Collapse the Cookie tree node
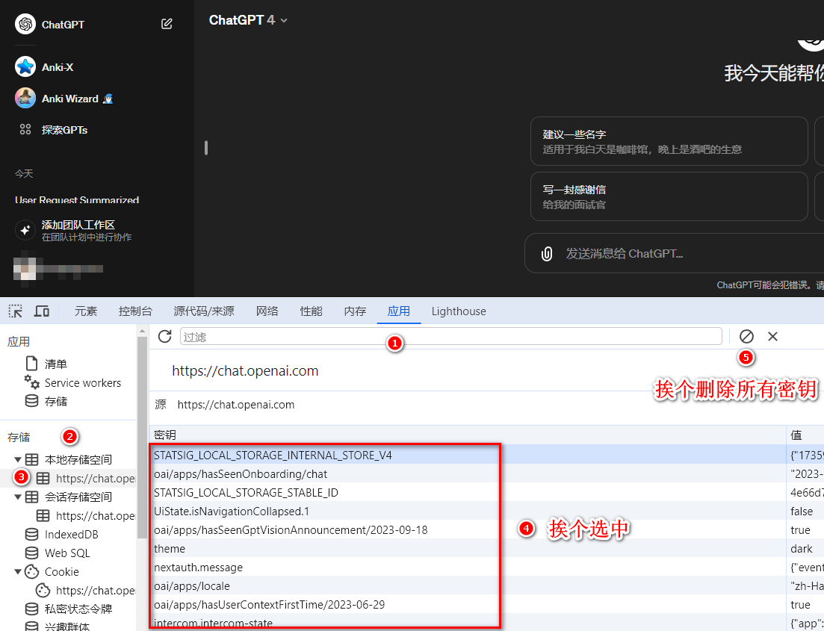Viewport: 824px width, 631px height. point(17,571)
